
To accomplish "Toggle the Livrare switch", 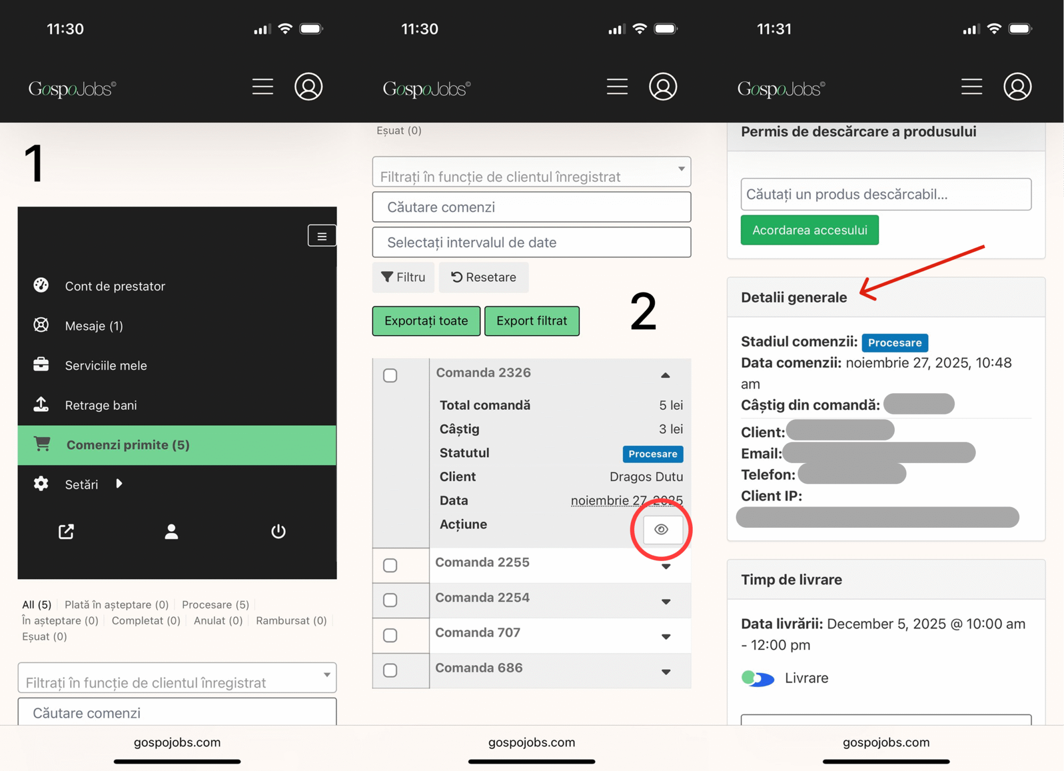I will point(758,678).
